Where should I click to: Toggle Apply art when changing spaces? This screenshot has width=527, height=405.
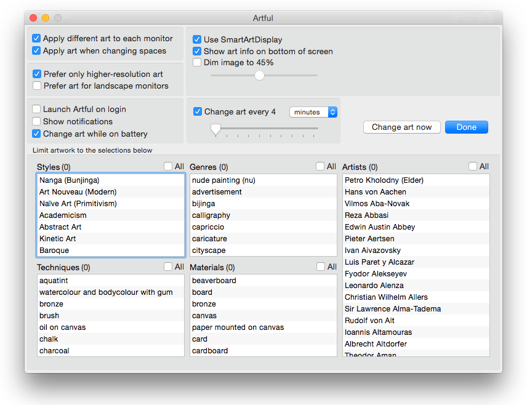click(36, 50)
